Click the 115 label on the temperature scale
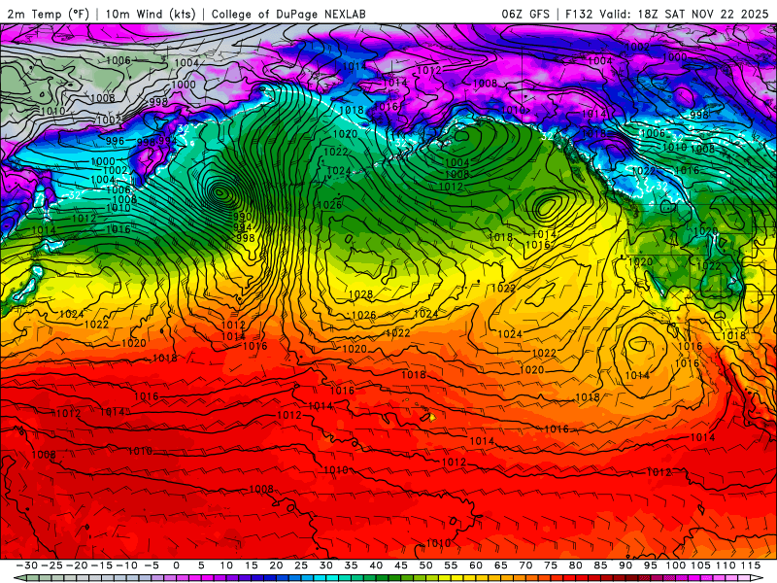777x583 pixels. (x=751, y=566)
